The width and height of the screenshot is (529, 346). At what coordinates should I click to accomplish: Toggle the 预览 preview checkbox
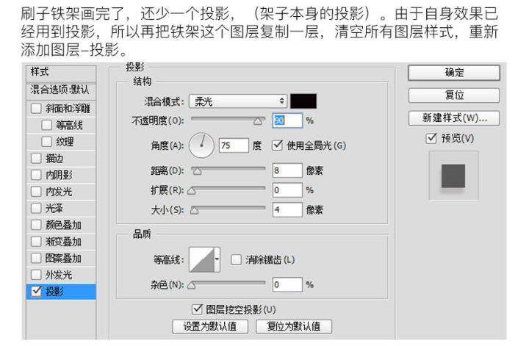pos(432,138)
